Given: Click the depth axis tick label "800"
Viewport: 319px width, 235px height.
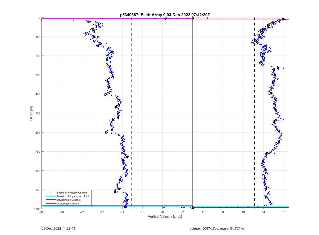Looking at the screenshot, I should (x=38, y=171).
